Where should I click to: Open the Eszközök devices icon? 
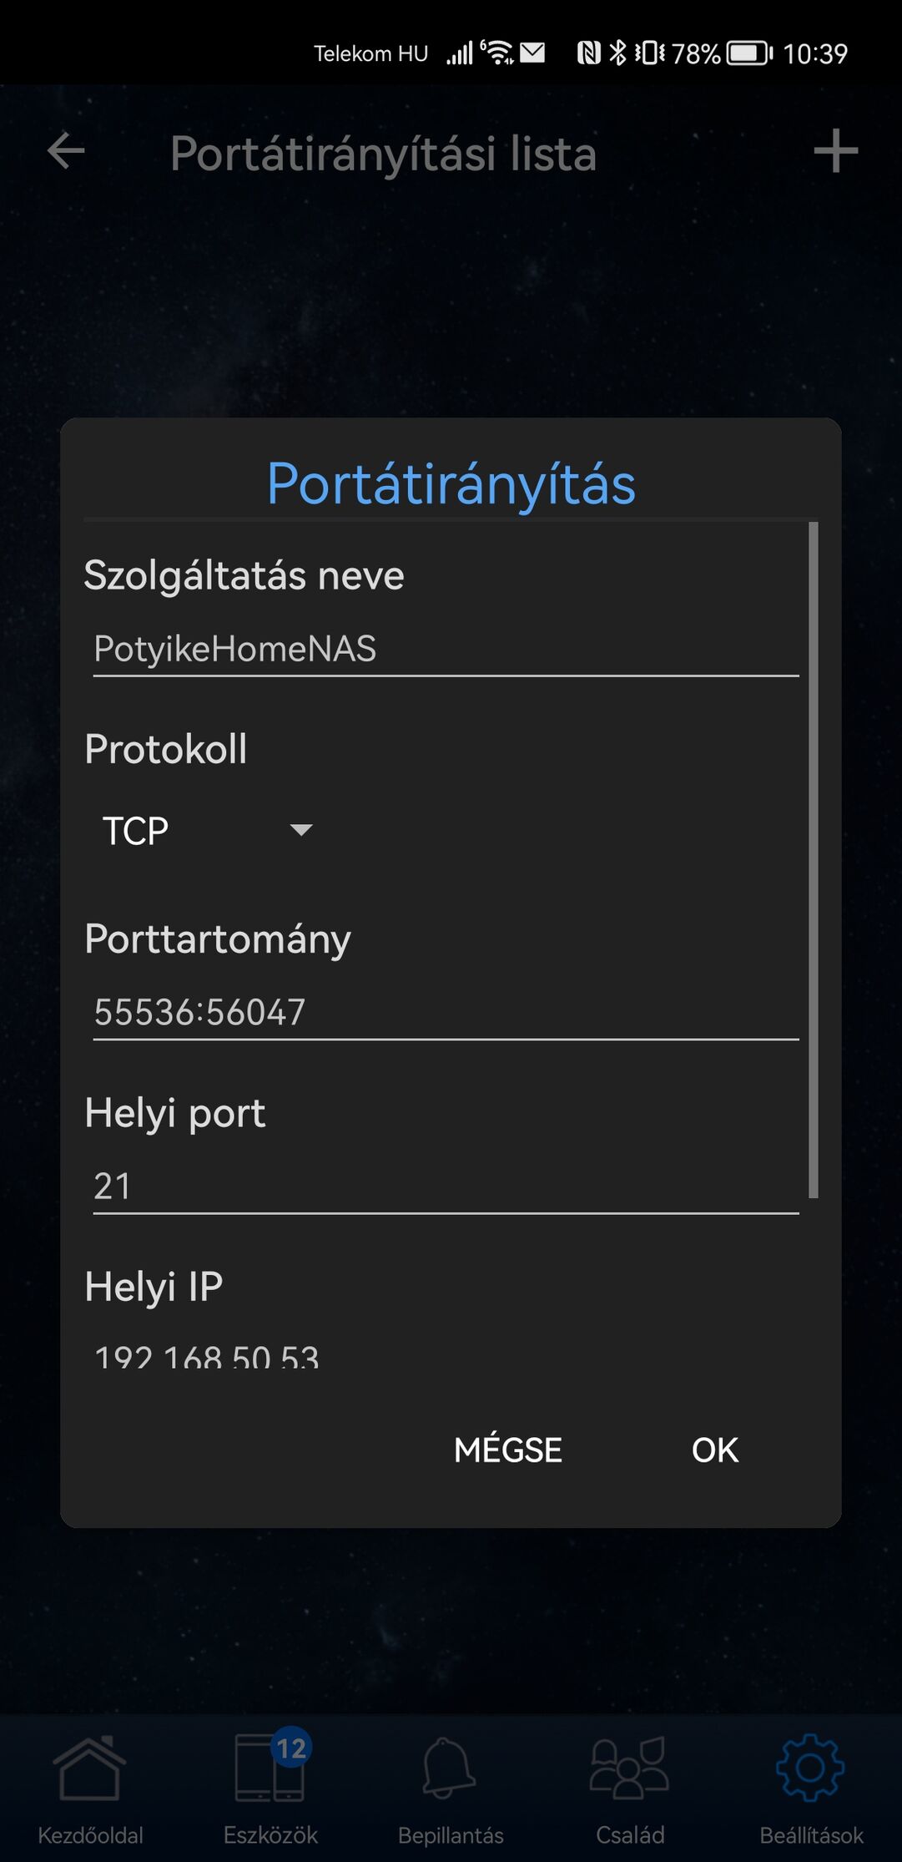[270, 1767]
